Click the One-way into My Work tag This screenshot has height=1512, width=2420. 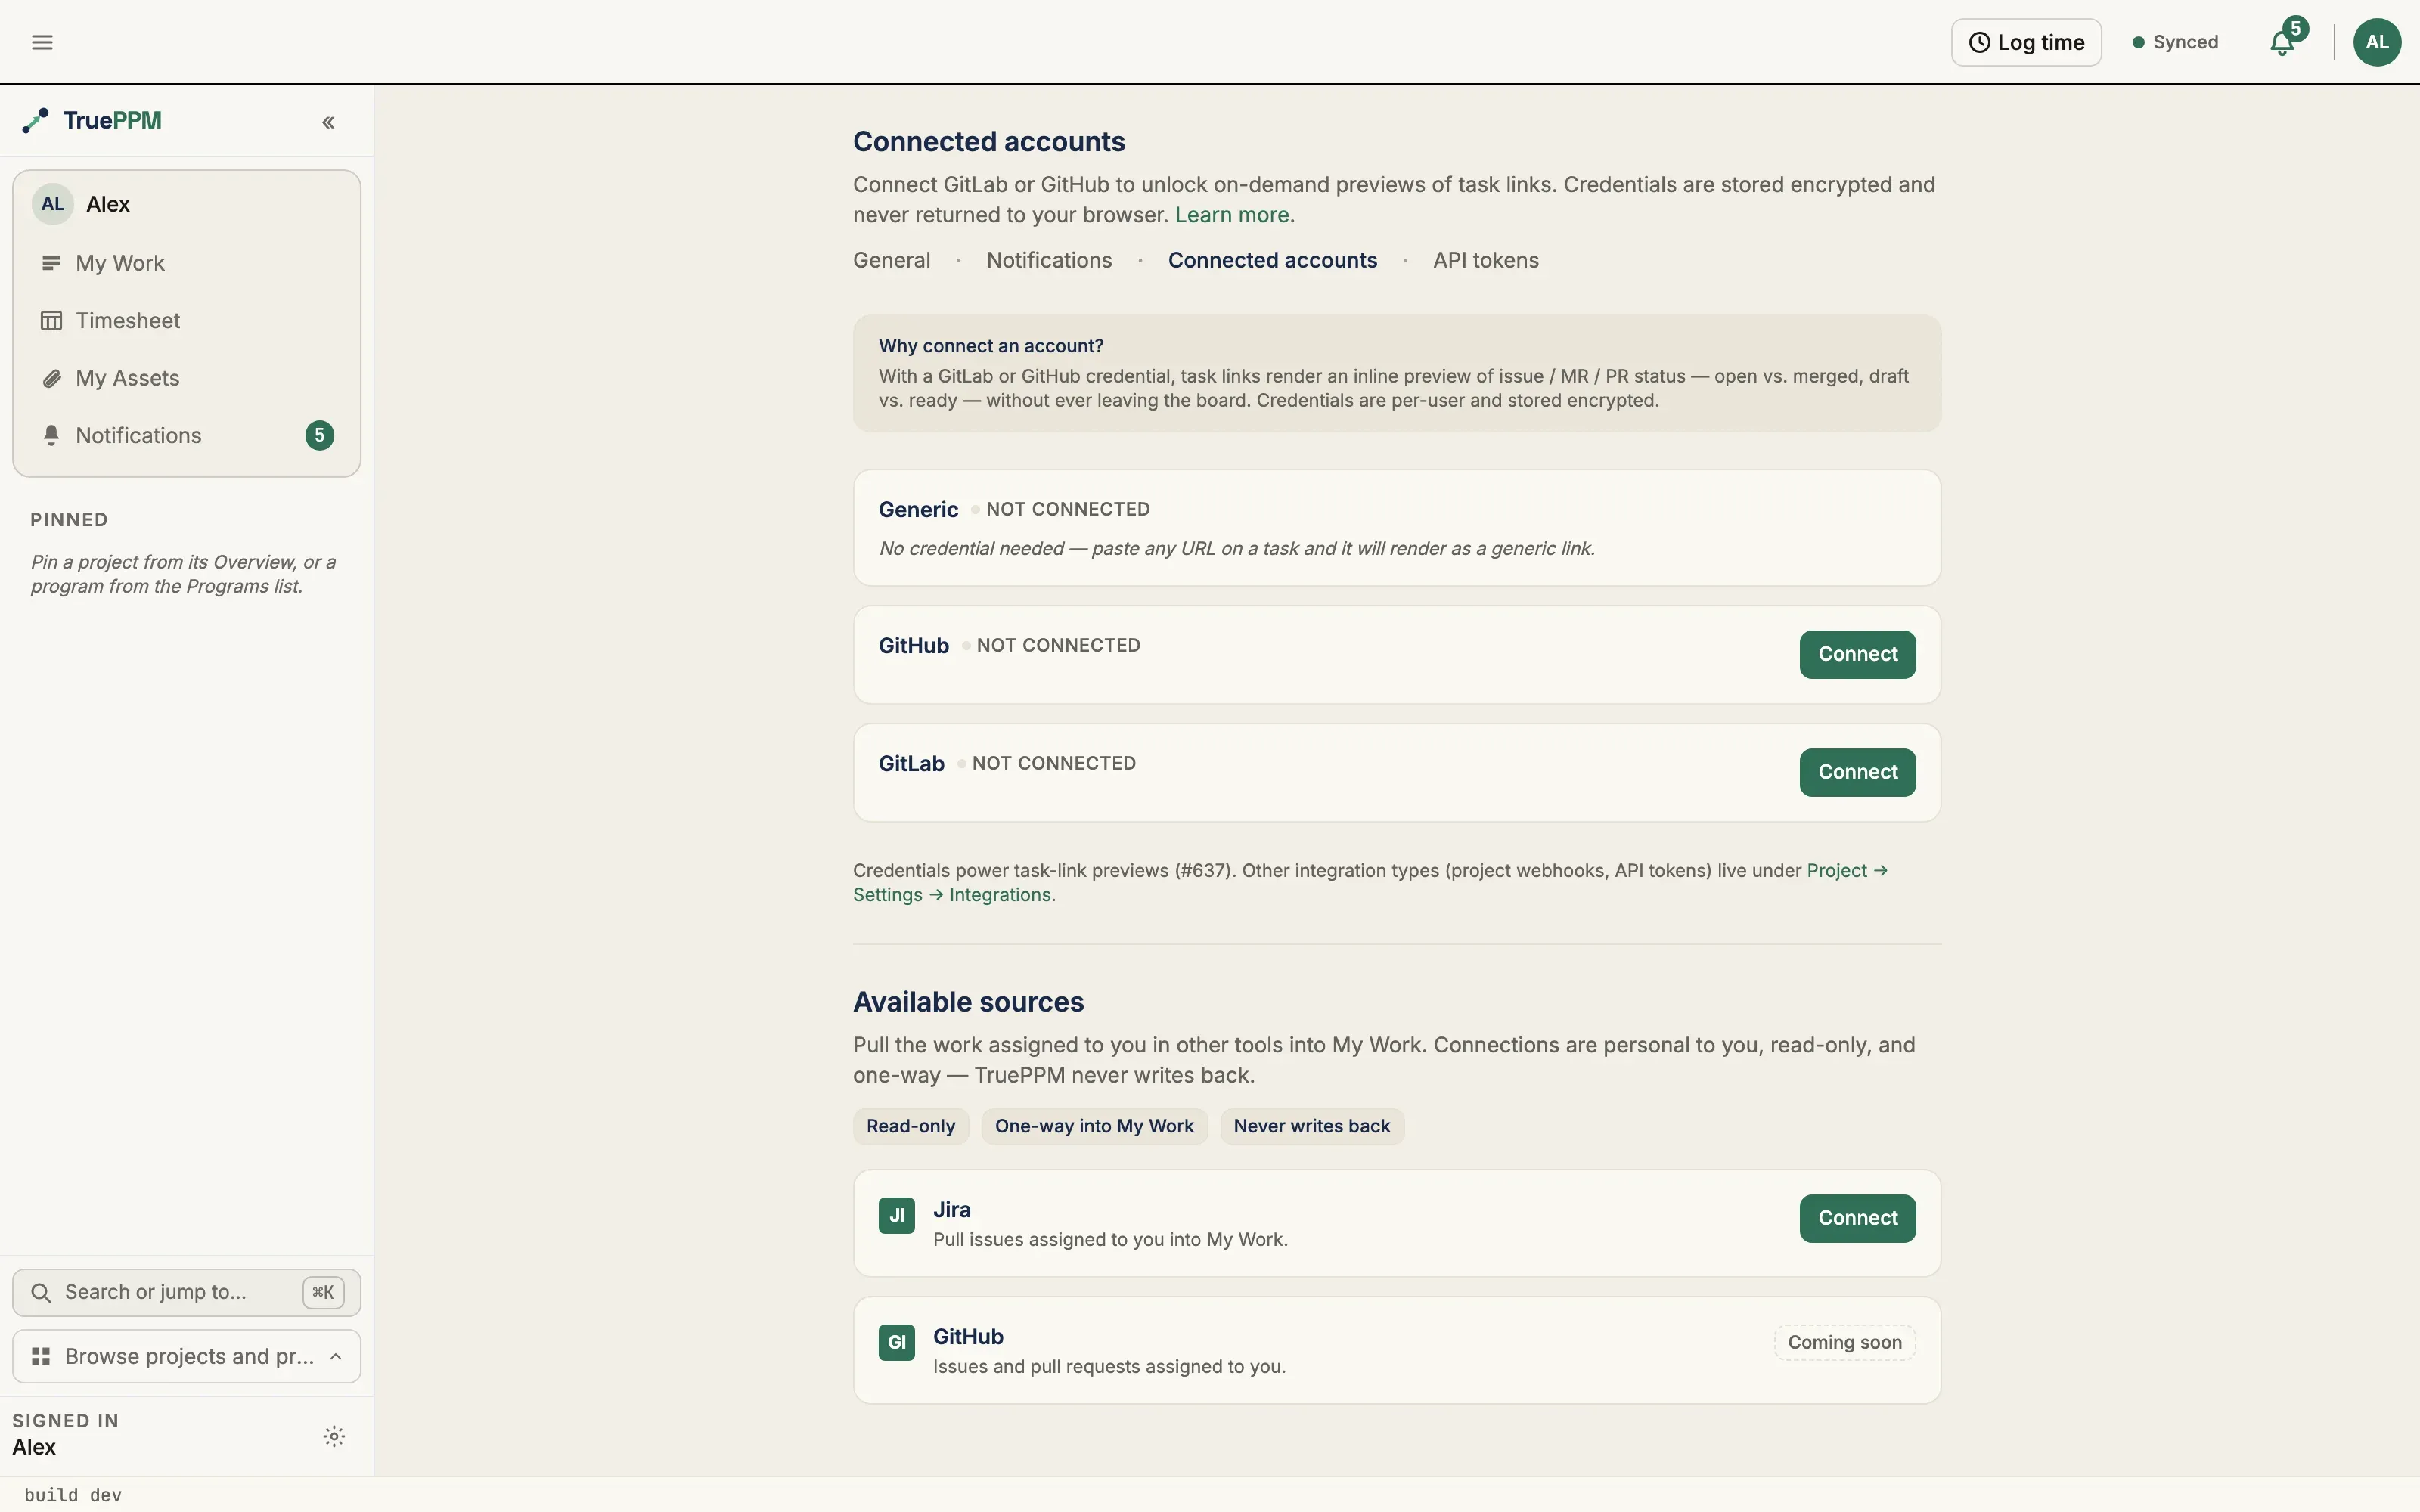[x=1094, y=1126]
